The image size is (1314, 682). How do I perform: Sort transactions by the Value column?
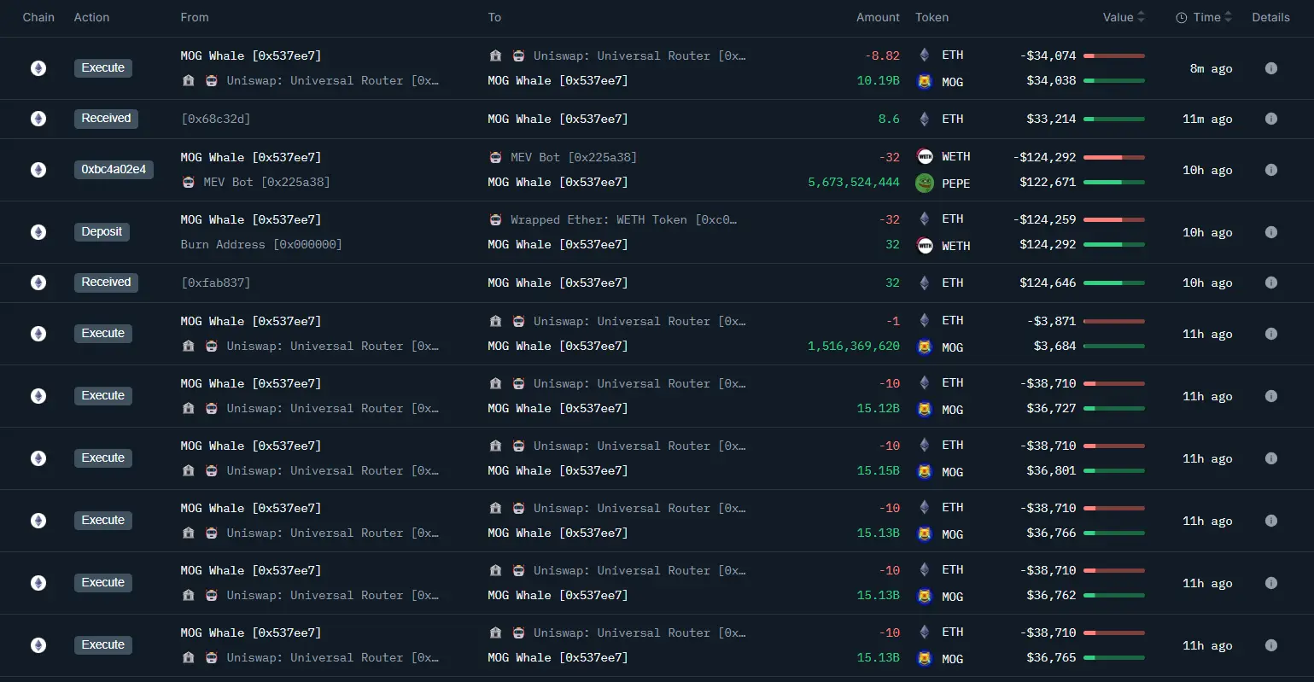(1123, 17)
